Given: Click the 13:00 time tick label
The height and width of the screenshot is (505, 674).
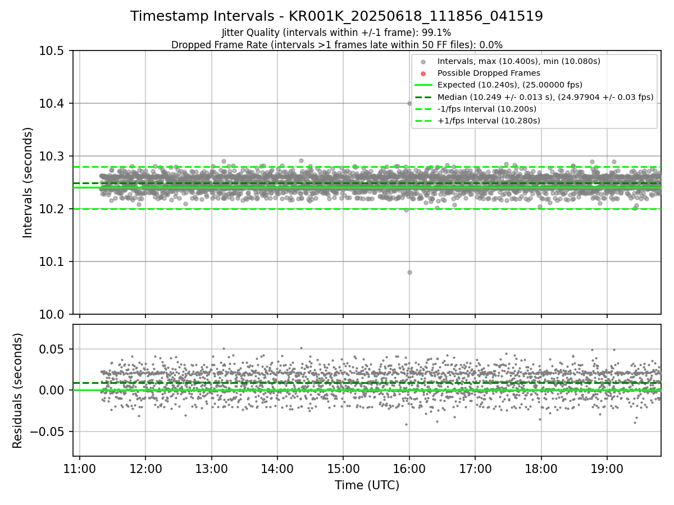Looking at the screenshot, I should pos(212,468).
